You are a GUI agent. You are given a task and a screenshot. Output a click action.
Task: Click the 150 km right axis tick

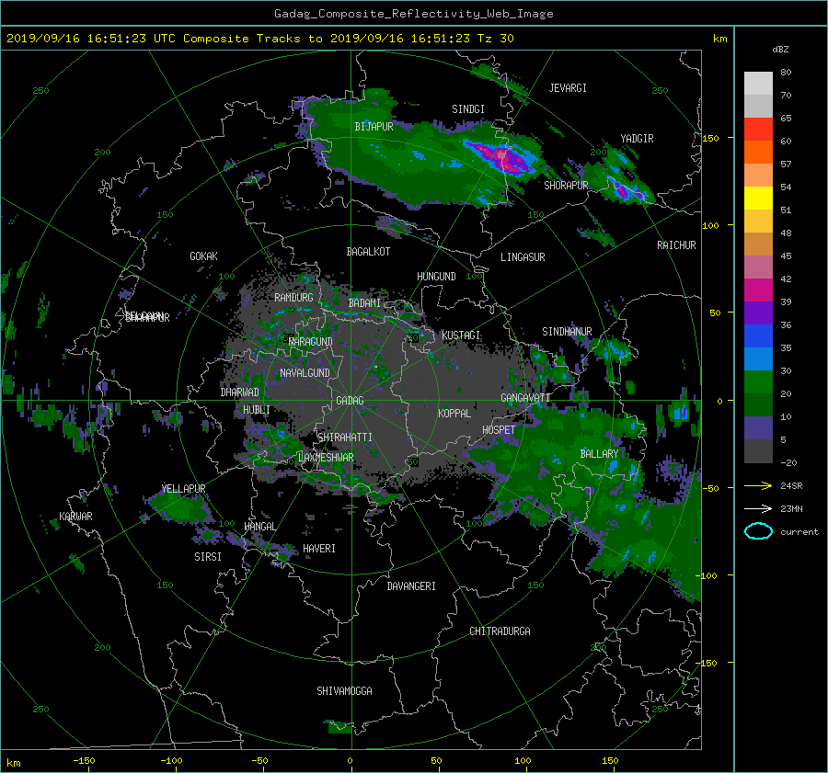[x=710, y=138]
